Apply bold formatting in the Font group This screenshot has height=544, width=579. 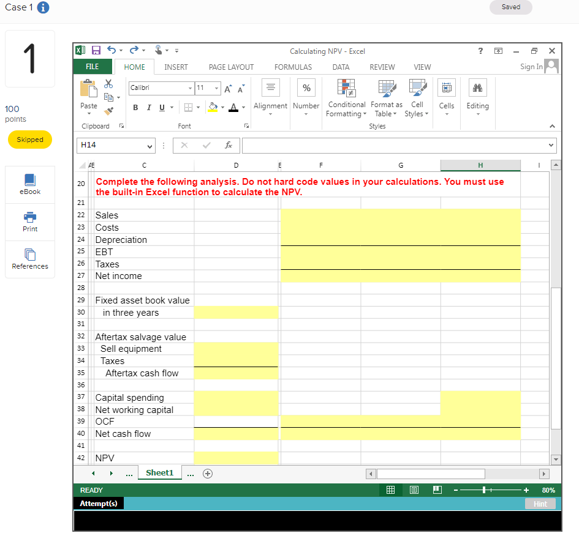coord(135,107)
